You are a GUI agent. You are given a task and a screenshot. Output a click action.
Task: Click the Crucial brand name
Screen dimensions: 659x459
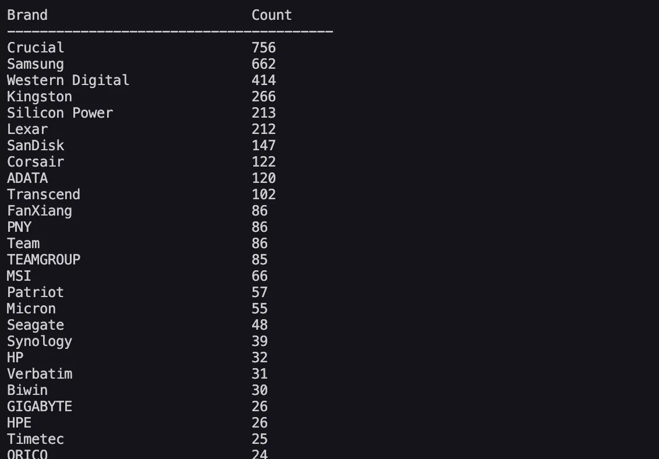click(x=36, y=48)
